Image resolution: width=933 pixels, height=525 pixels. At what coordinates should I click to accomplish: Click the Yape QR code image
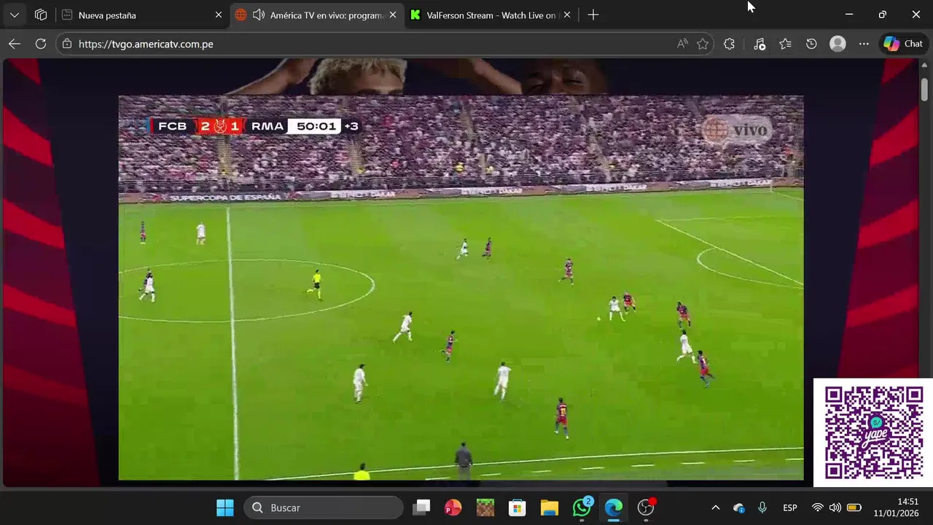coord(873,432)
